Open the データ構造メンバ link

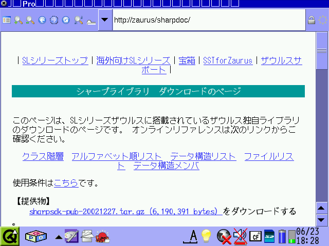pyautogui.click(x=167, y=166)
